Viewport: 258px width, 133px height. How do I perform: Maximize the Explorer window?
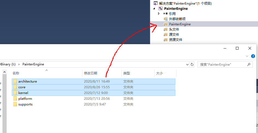click(x=237, y=48)
